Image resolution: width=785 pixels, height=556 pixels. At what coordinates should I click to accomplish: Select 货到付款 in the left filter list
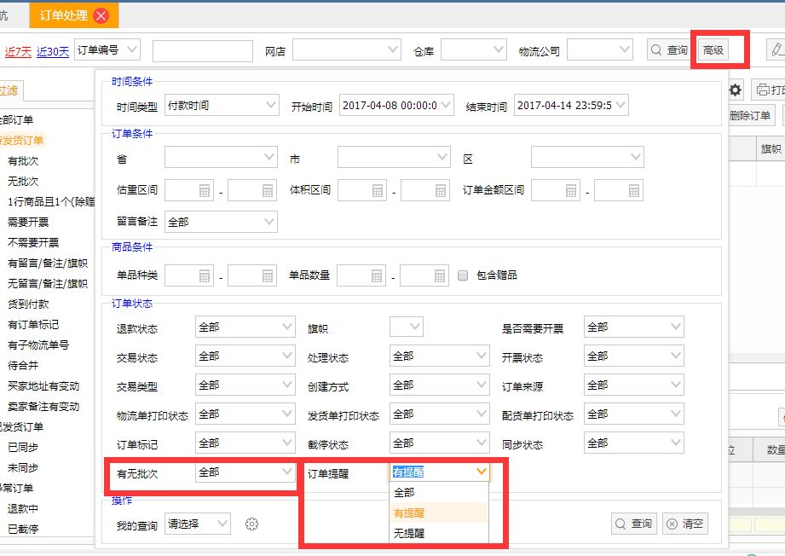(28, 304)
